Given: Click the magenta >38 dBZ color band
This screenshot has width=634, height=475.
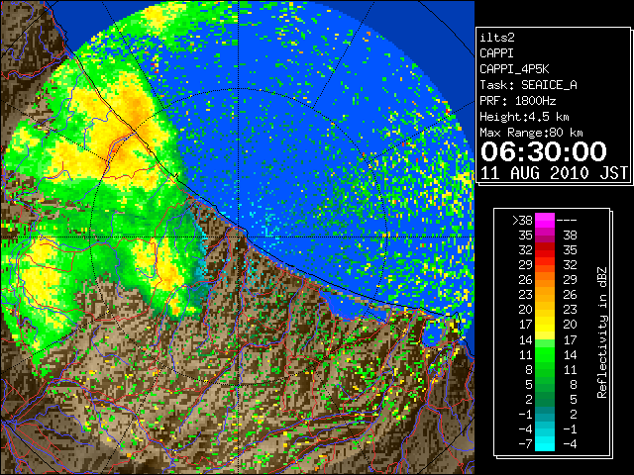Looking at the screenshot, I should [x=545, y=220].
